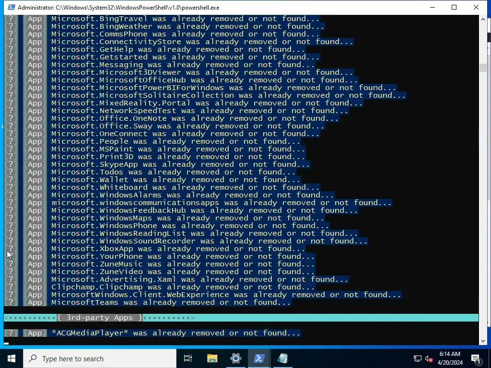
Task: Close the PowerShell window
Action: pos(476,7)
